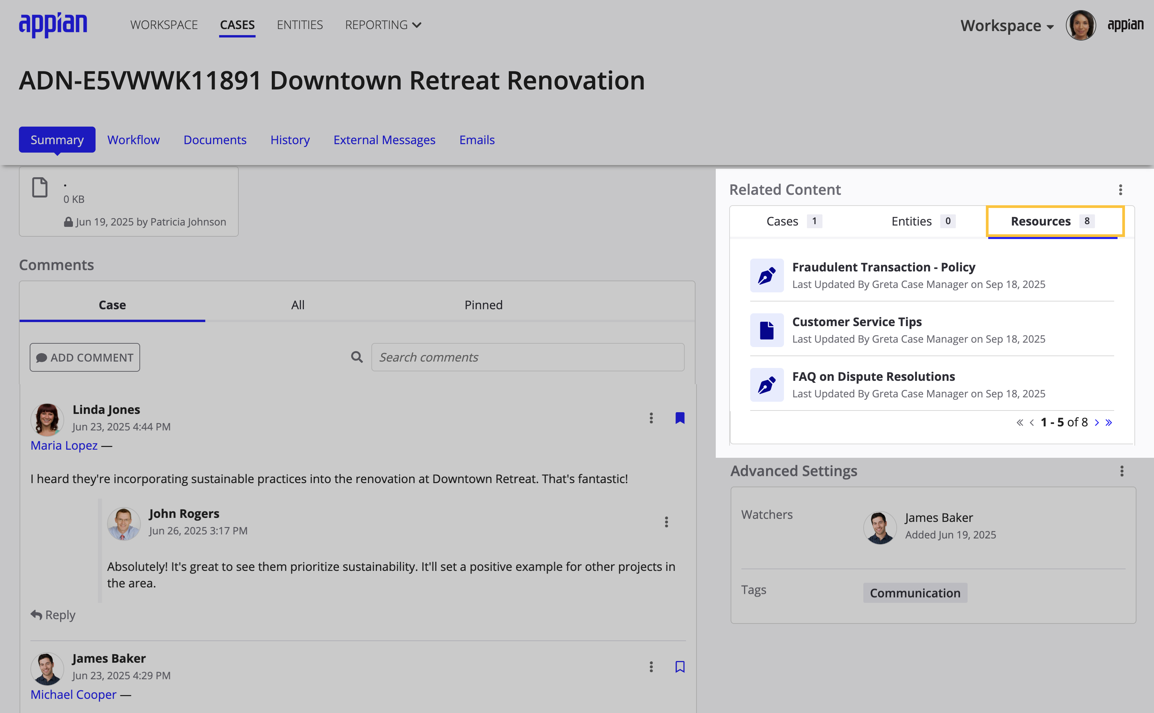1154x713 pixels.
Task: Reply to Linda Jones comment thread
Action: coord(53,615)
